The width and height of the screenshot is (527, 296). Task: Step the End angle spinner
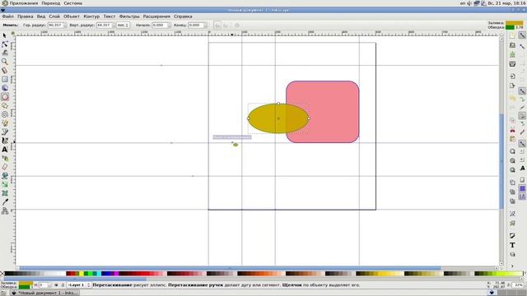(x=205, y=25)
